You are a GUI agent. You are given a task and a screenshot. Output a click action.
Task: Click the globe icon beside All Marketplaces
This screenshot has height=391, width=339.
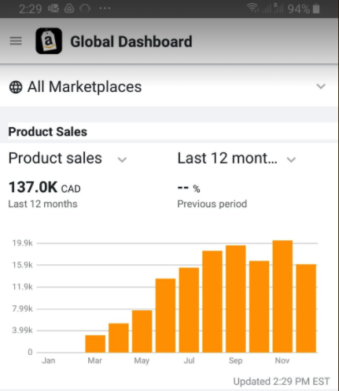16,87
